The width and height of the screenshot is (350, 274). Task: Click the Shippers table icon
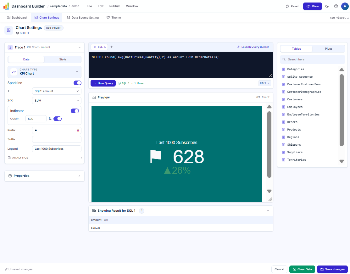[284, 145]
